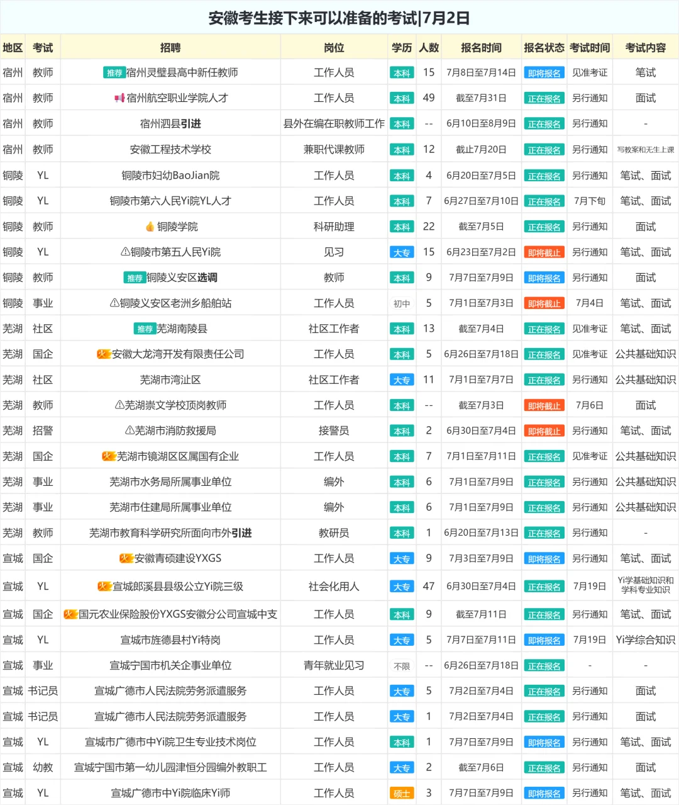Click the 县外在编在职教师工作 position cell
Viewport: 679px width, 805px height.
click(334, 124)
